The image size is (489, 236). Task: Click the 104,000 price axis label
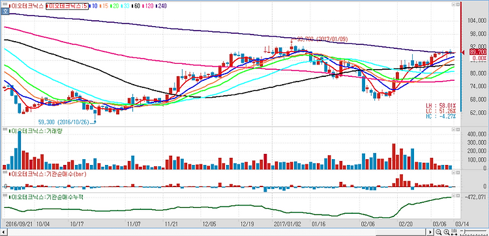coord(477,21)
